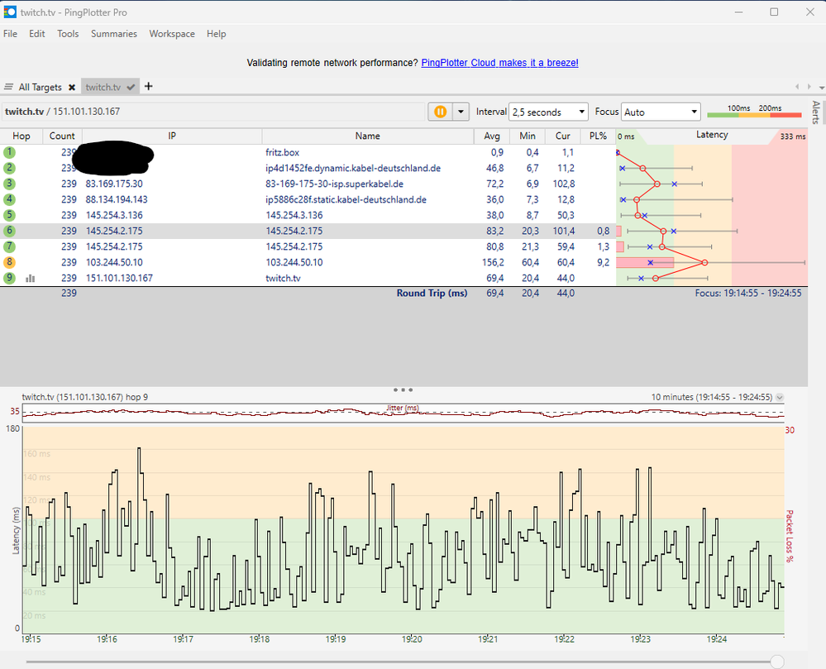Open the Focus Auto dropdown
The width and height of the screenshot is (826, 669).
tap(661, 112)
